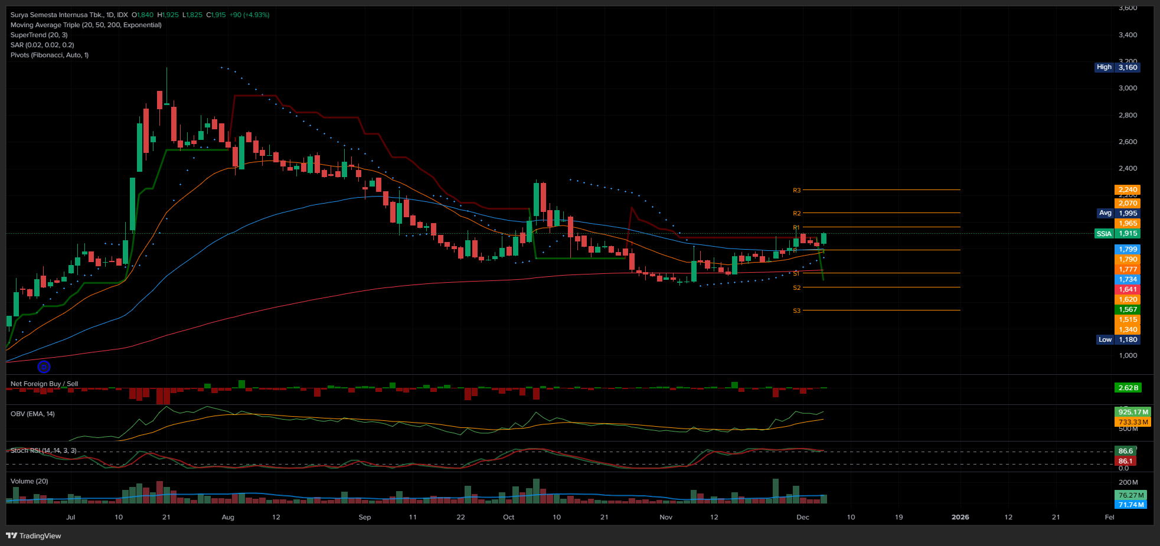Click the Avg 1,995 price label
The height and width of the screenshot is (546, 1160).
click(1117, 213)
